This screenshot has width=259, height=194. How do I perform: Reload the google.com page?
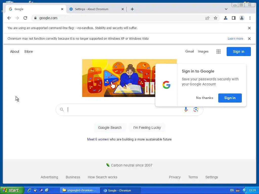pos(25,18)
